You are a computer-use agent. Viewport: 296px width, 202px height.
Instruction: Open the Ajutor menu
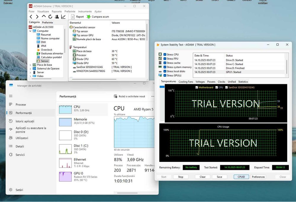98,12
